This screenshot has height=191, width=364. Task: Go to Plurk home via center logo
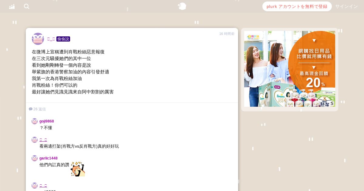point(182,6)
